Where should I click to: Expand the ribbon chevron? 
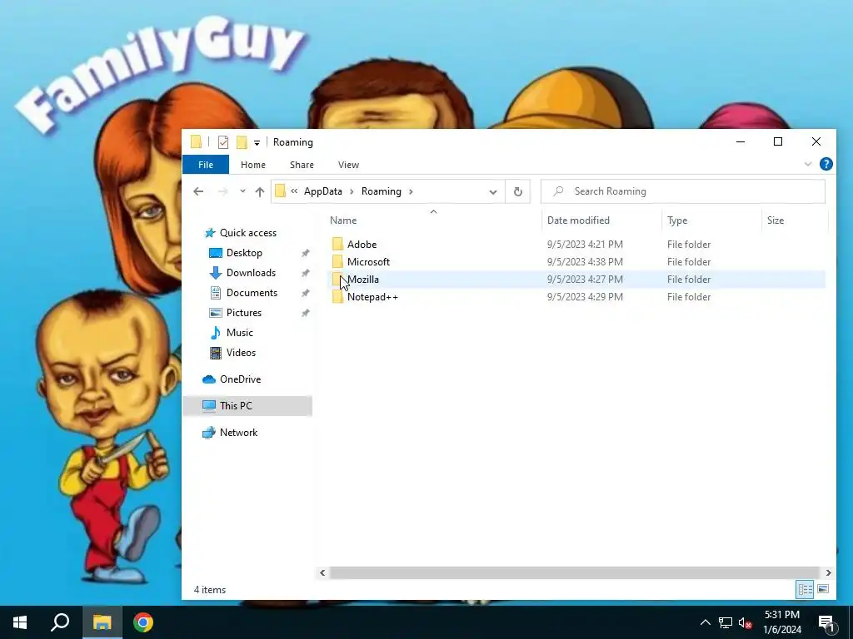[808, 164]
